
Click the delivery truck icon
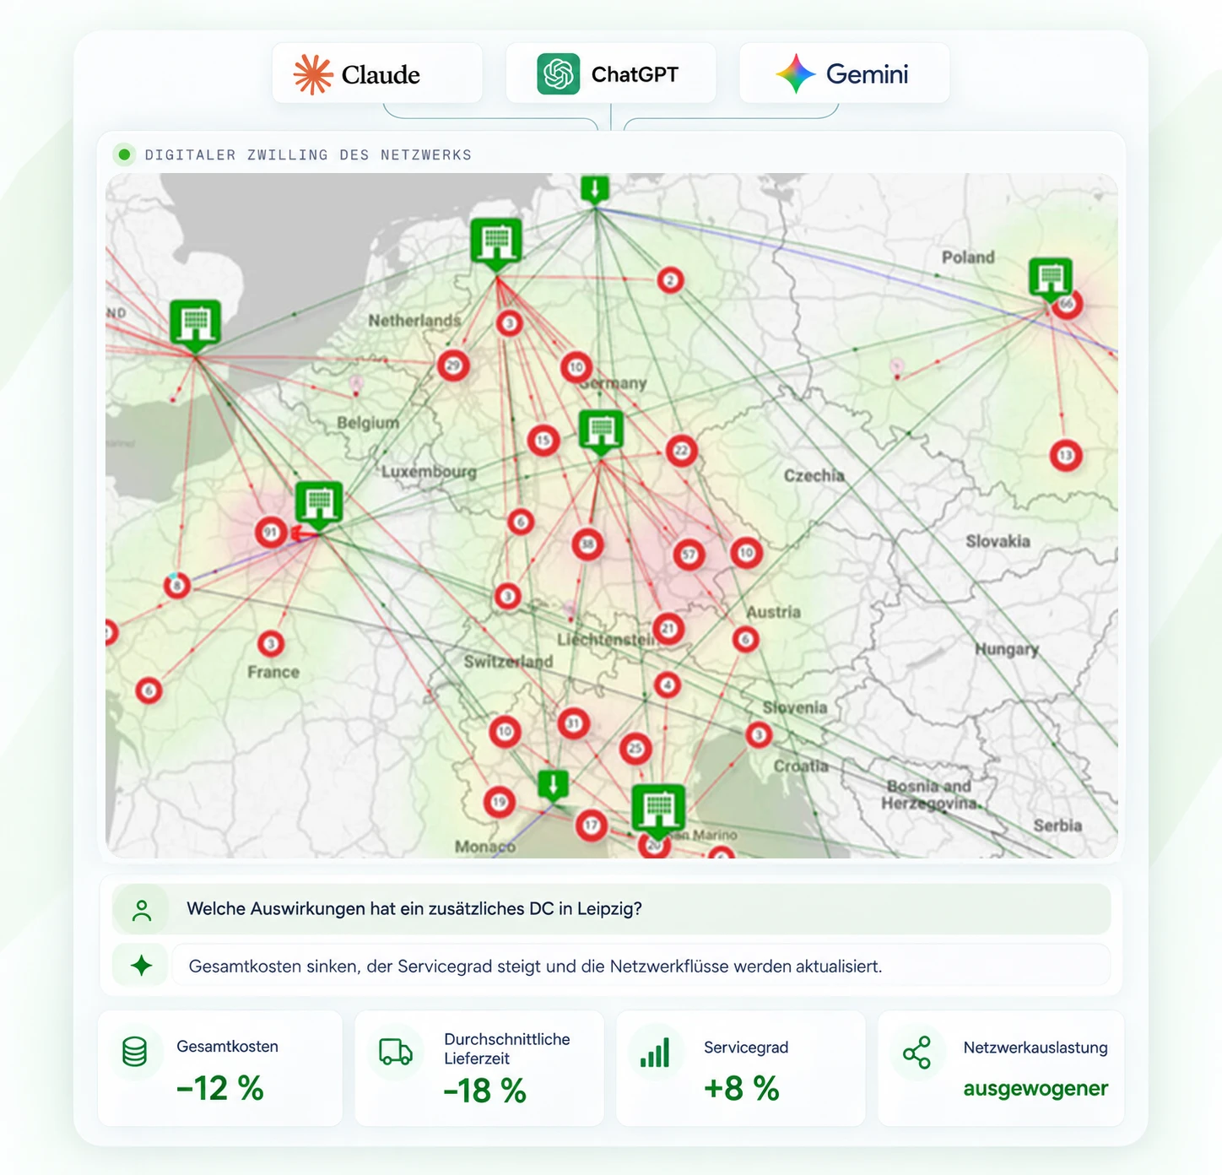(396, 1052)
